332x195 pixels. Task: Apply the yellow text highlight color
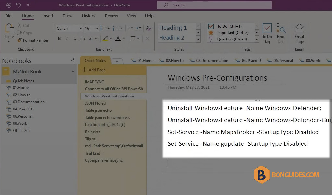coord(105,39)
